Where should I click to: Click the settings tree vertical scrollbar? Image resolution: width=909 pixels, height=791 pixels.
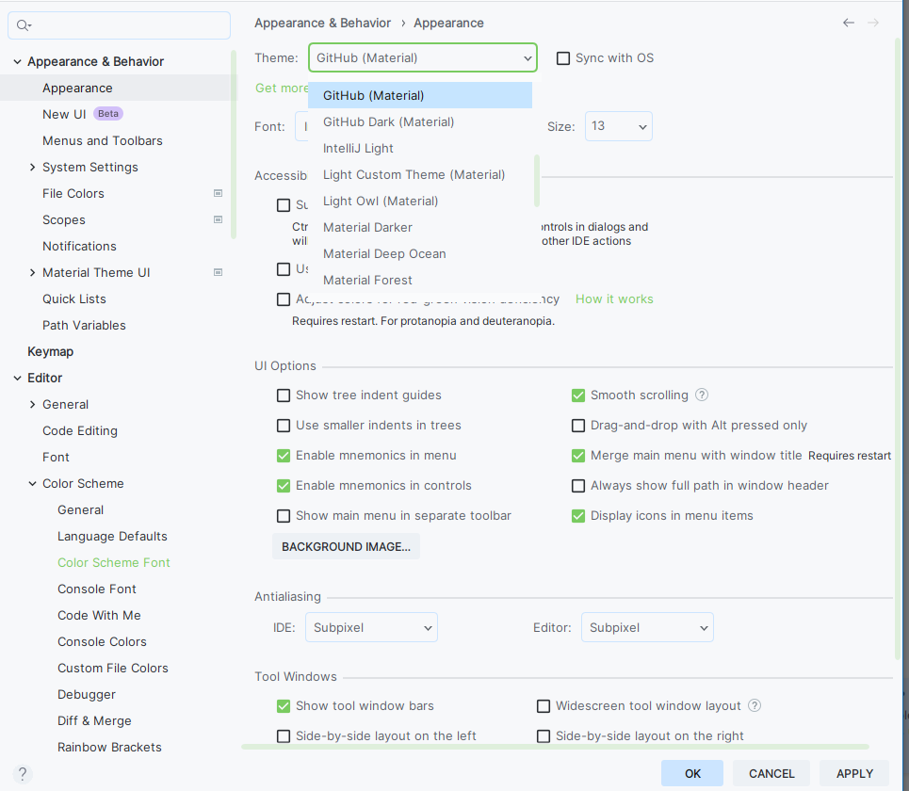coord(234,144)
